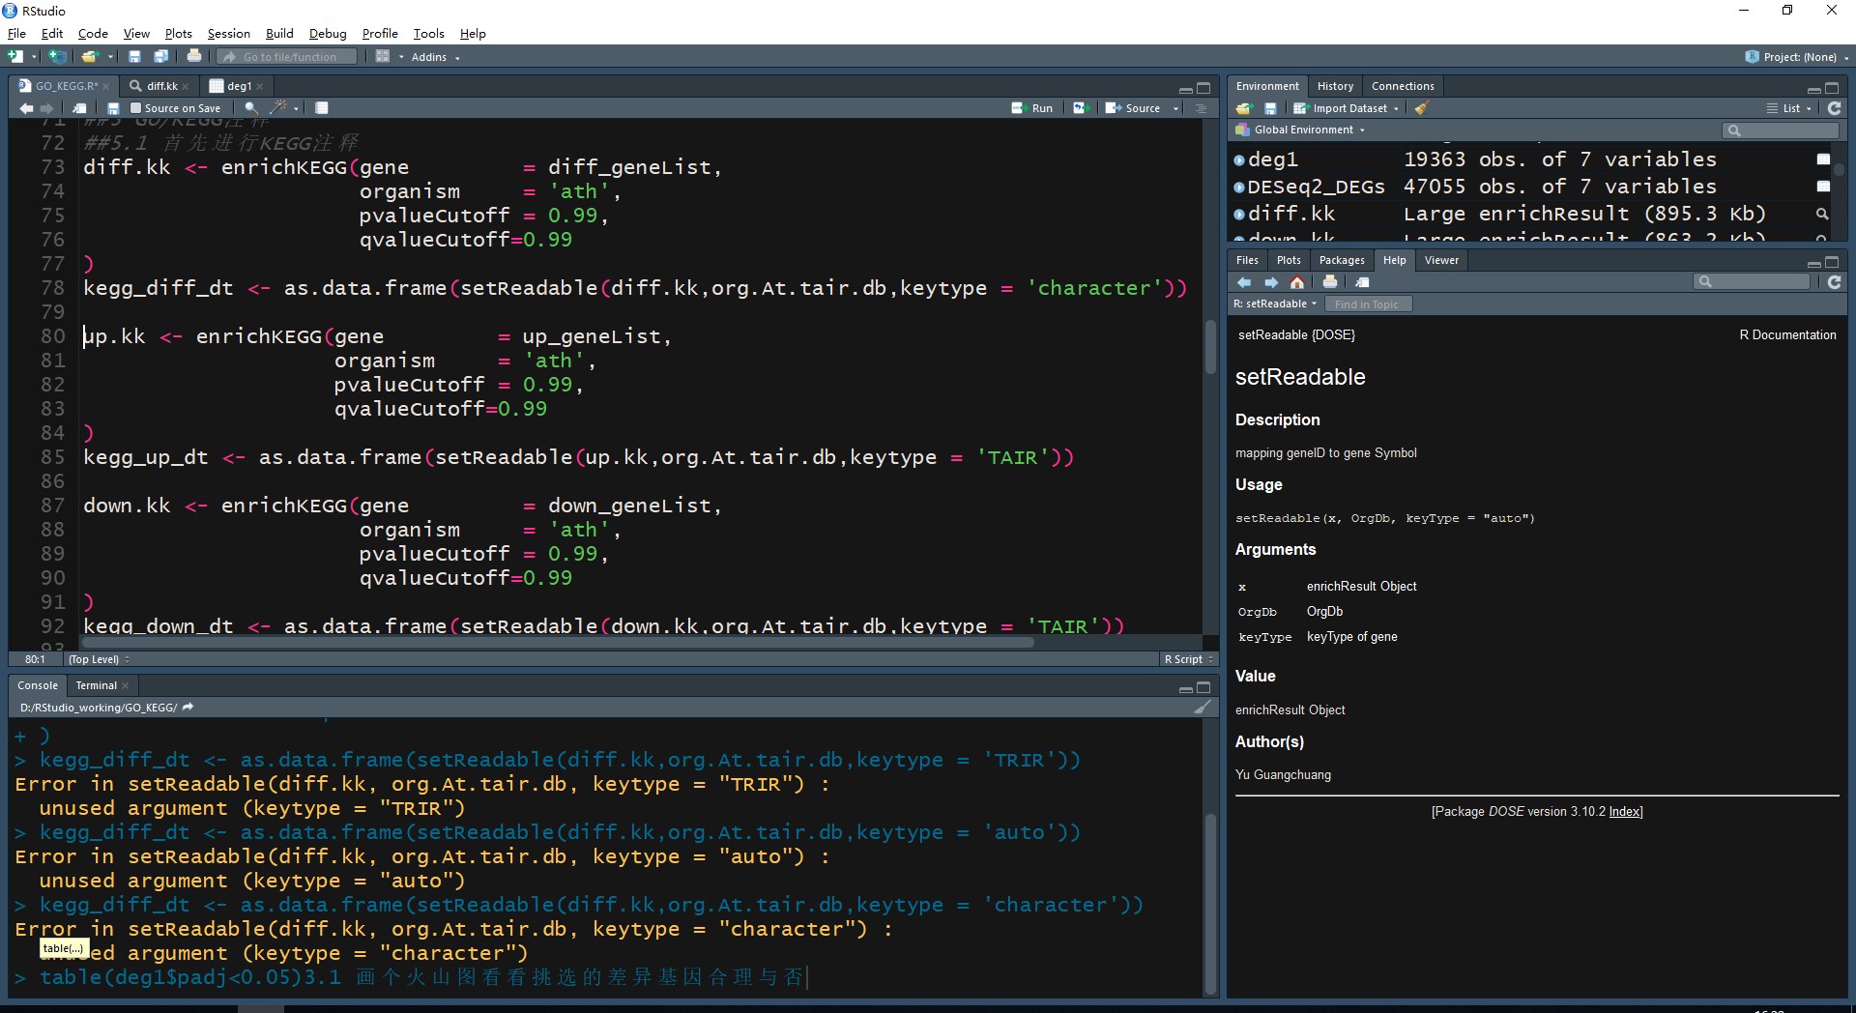This screenshot has height=1013, width=1856.
Task: Create a new project with the R cube icon
Action: tap(58, 57)
